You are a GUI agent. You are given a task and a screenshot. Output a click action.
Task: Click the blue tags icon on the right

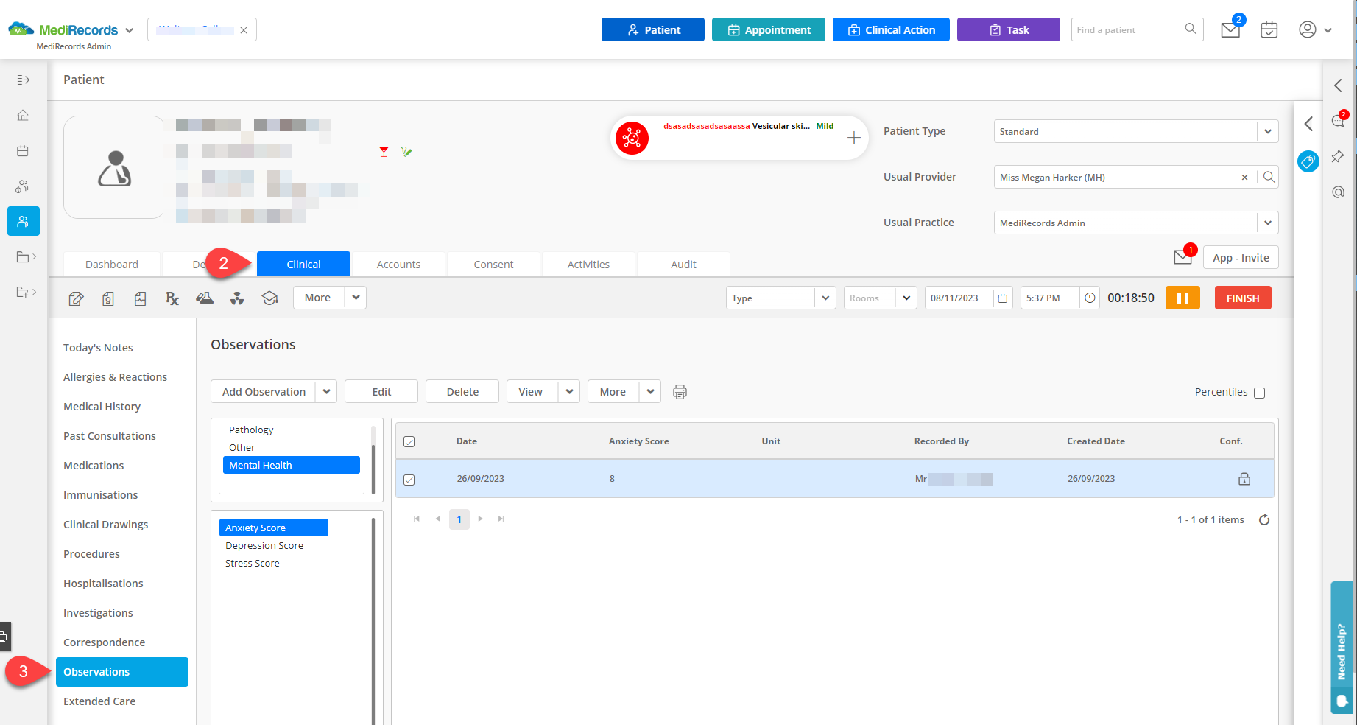1308,161
